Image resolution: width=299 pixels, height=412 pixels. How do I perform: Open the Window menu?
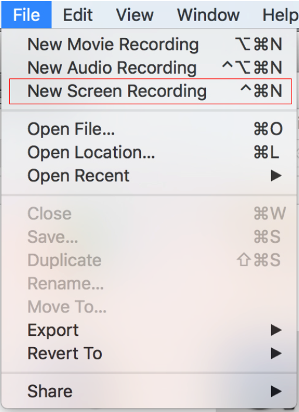click(x=208, y=15)
